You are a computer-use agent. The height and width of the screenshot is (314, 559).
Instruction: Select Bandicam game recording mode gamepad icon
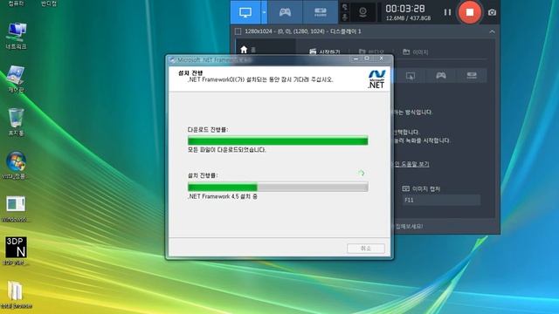[285, 12]
